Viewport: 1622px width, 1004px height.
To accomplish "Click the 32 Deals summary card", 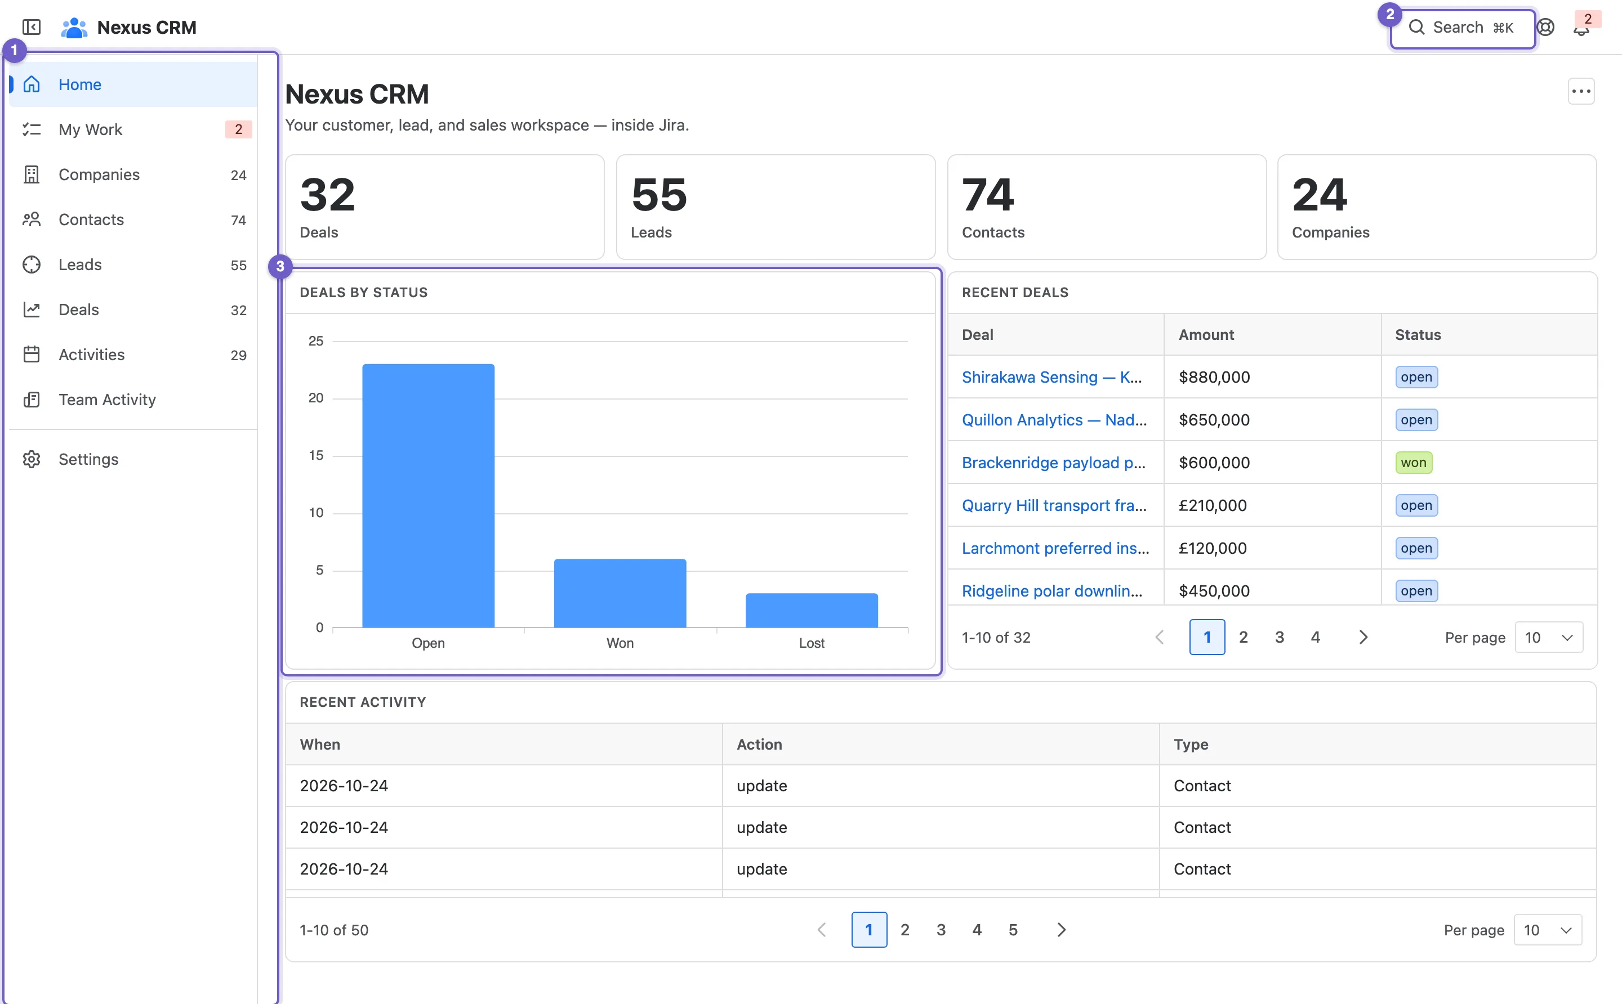I will coord(444,207).
